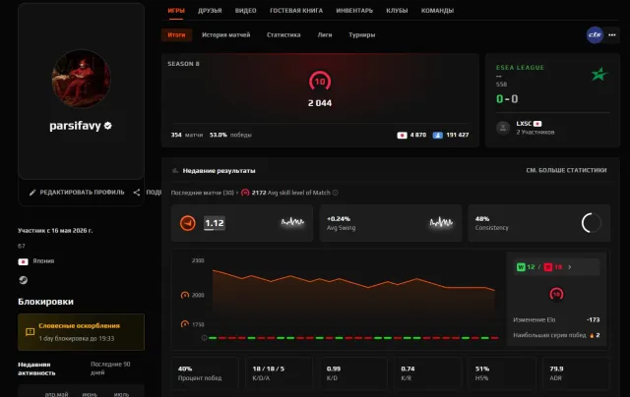
Task: Click the CS game selector icon
Action: tap(595, 35)
